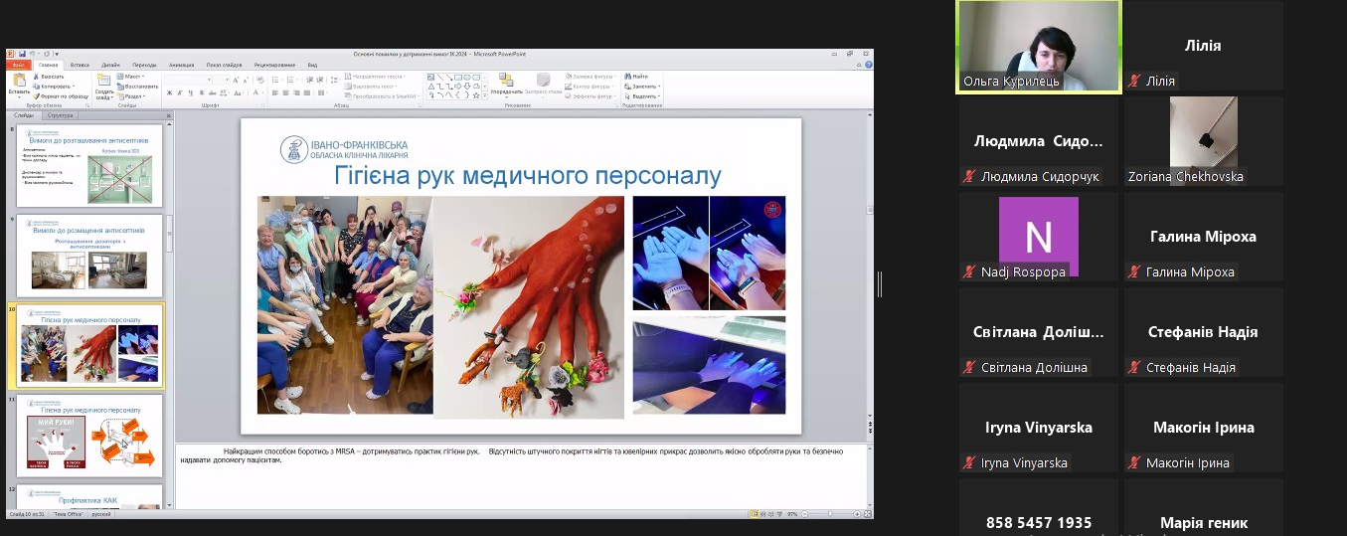The width and height of the screenshot is (1347, 536).
Task: Select slide 11 thumbnail with red hand poster
Action: coord(91,438)
